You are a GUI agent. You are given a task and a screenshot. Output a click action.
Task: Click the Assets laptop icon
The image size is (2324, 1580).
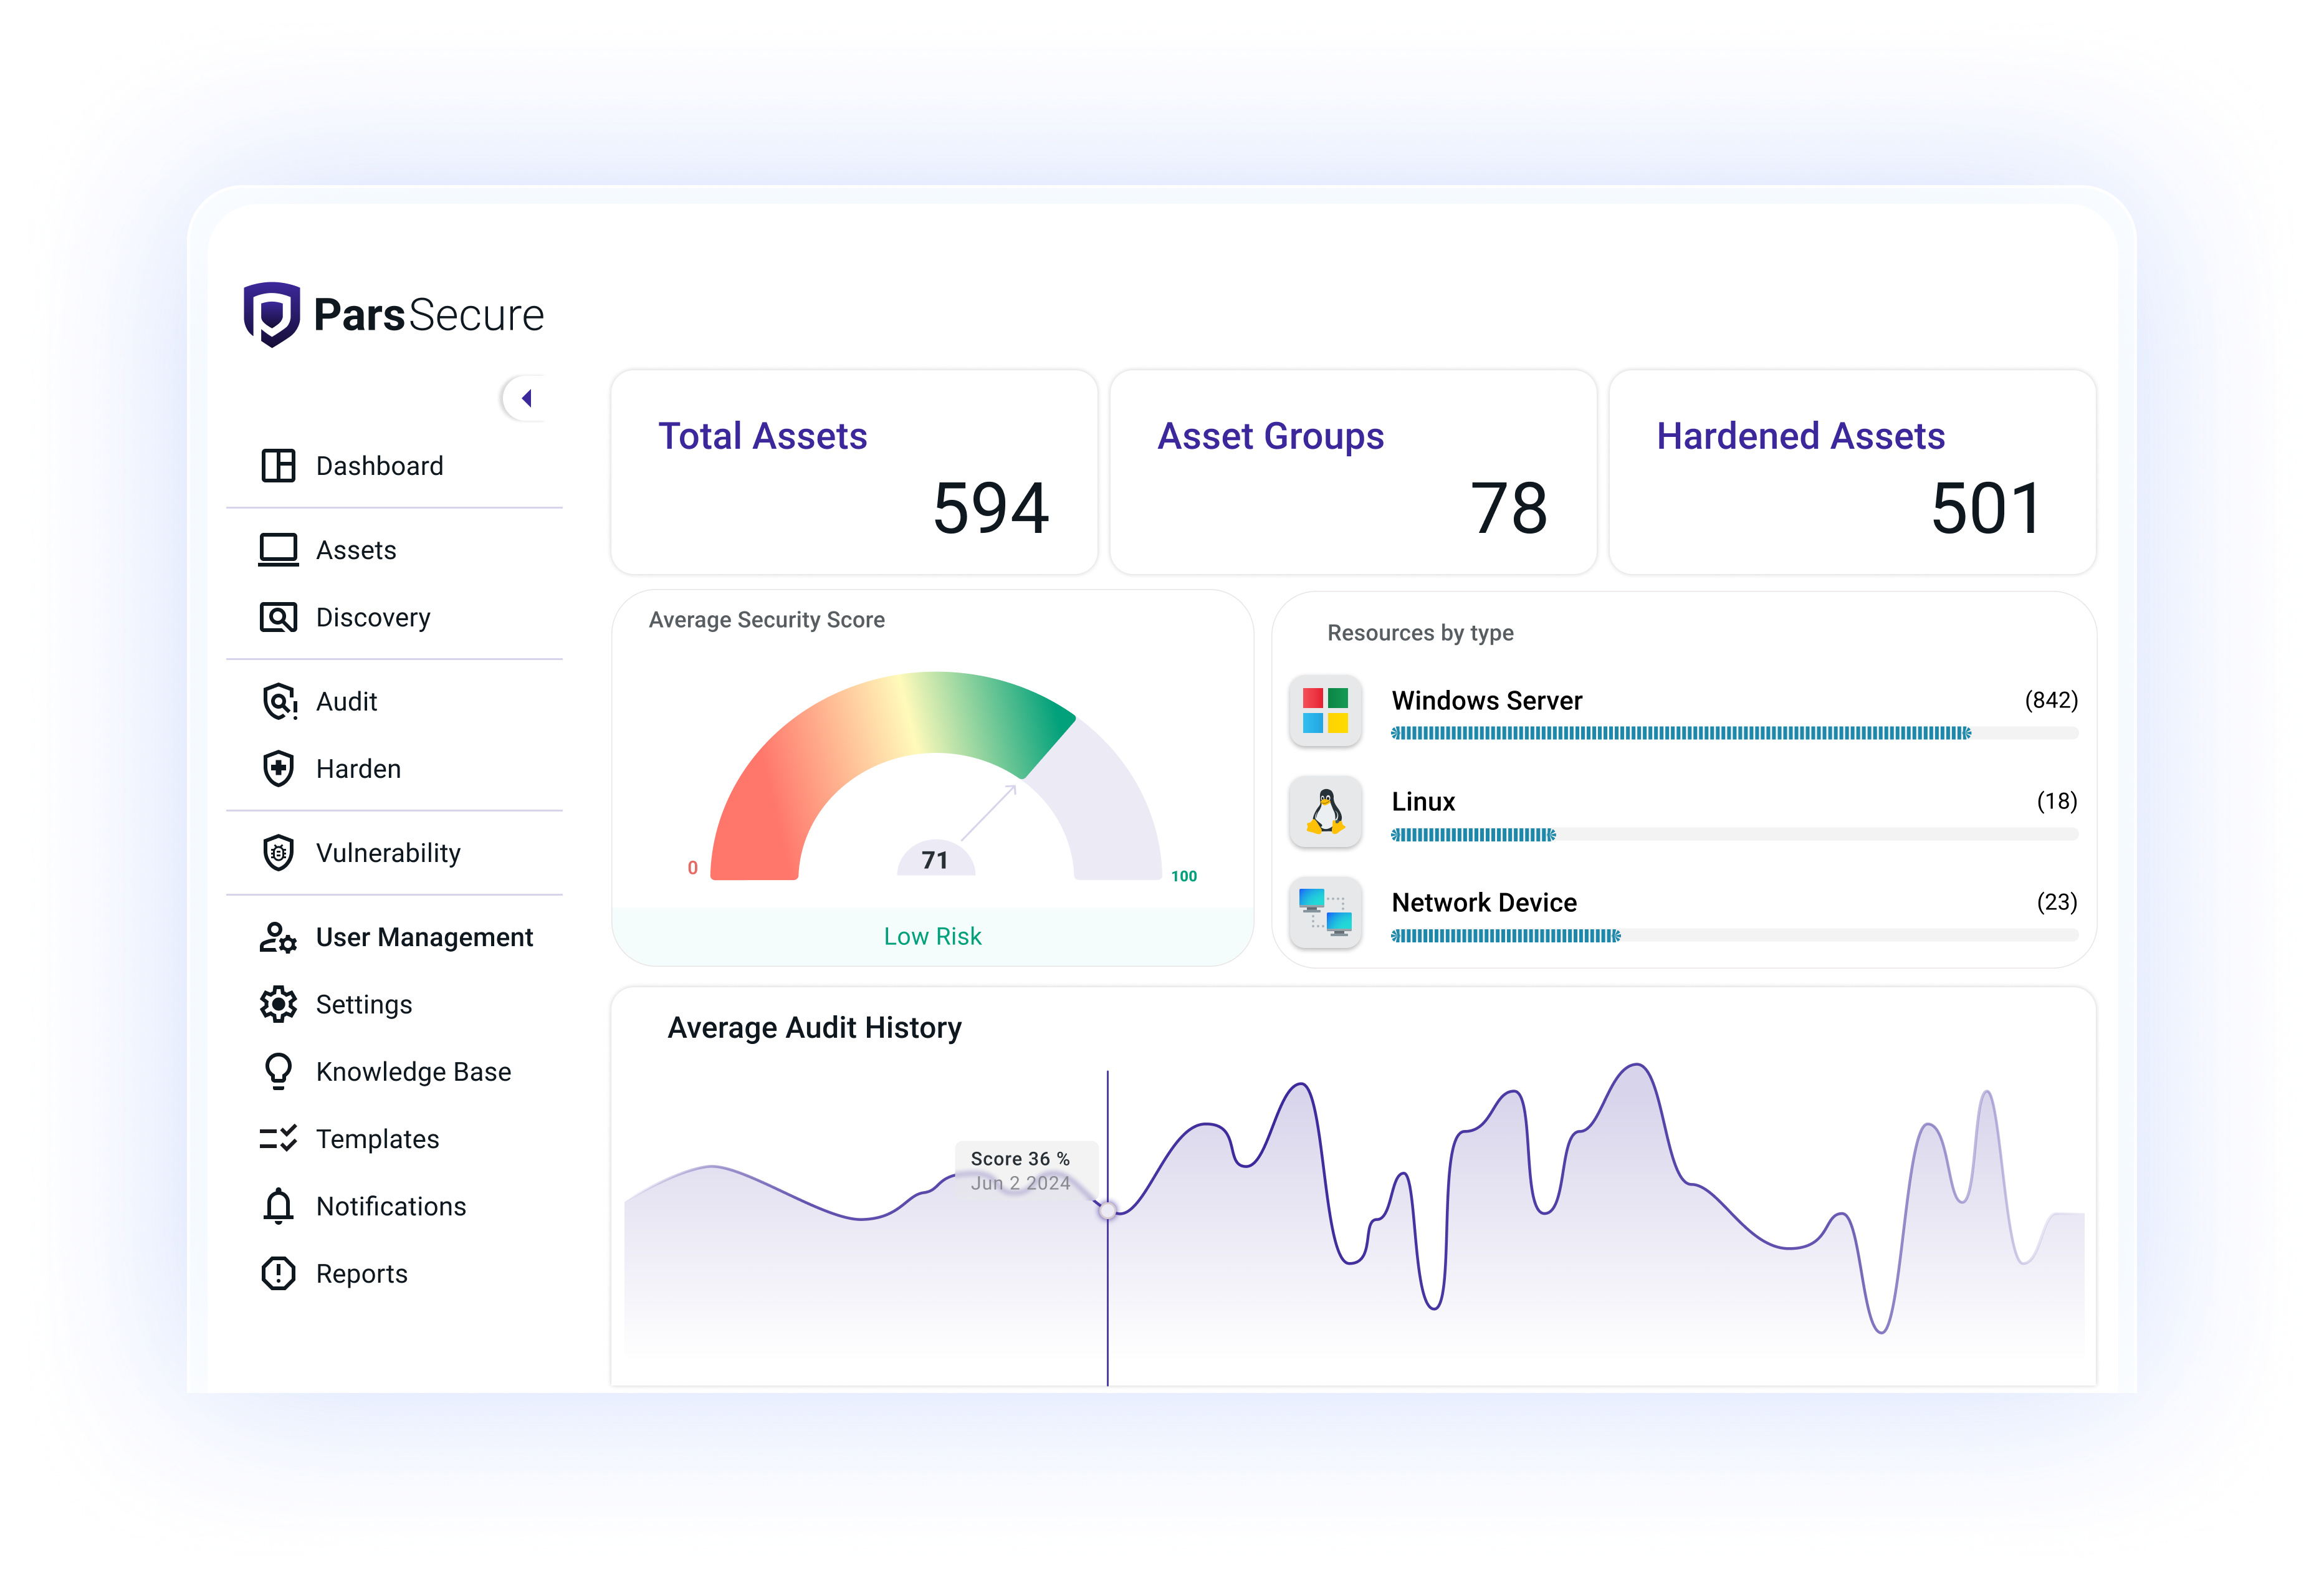coord(278,549)
